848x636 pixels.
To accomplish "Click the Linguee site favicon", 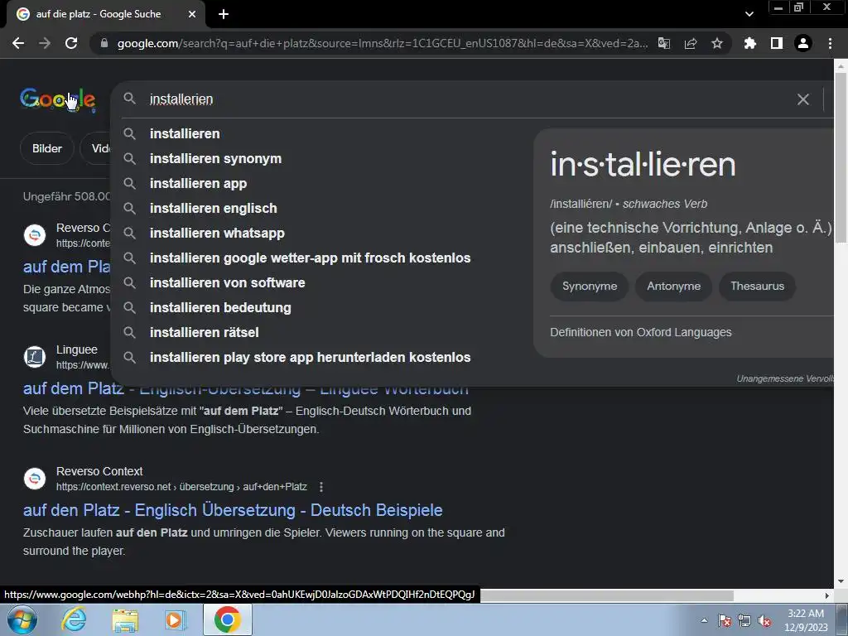I will pos(35,357).
